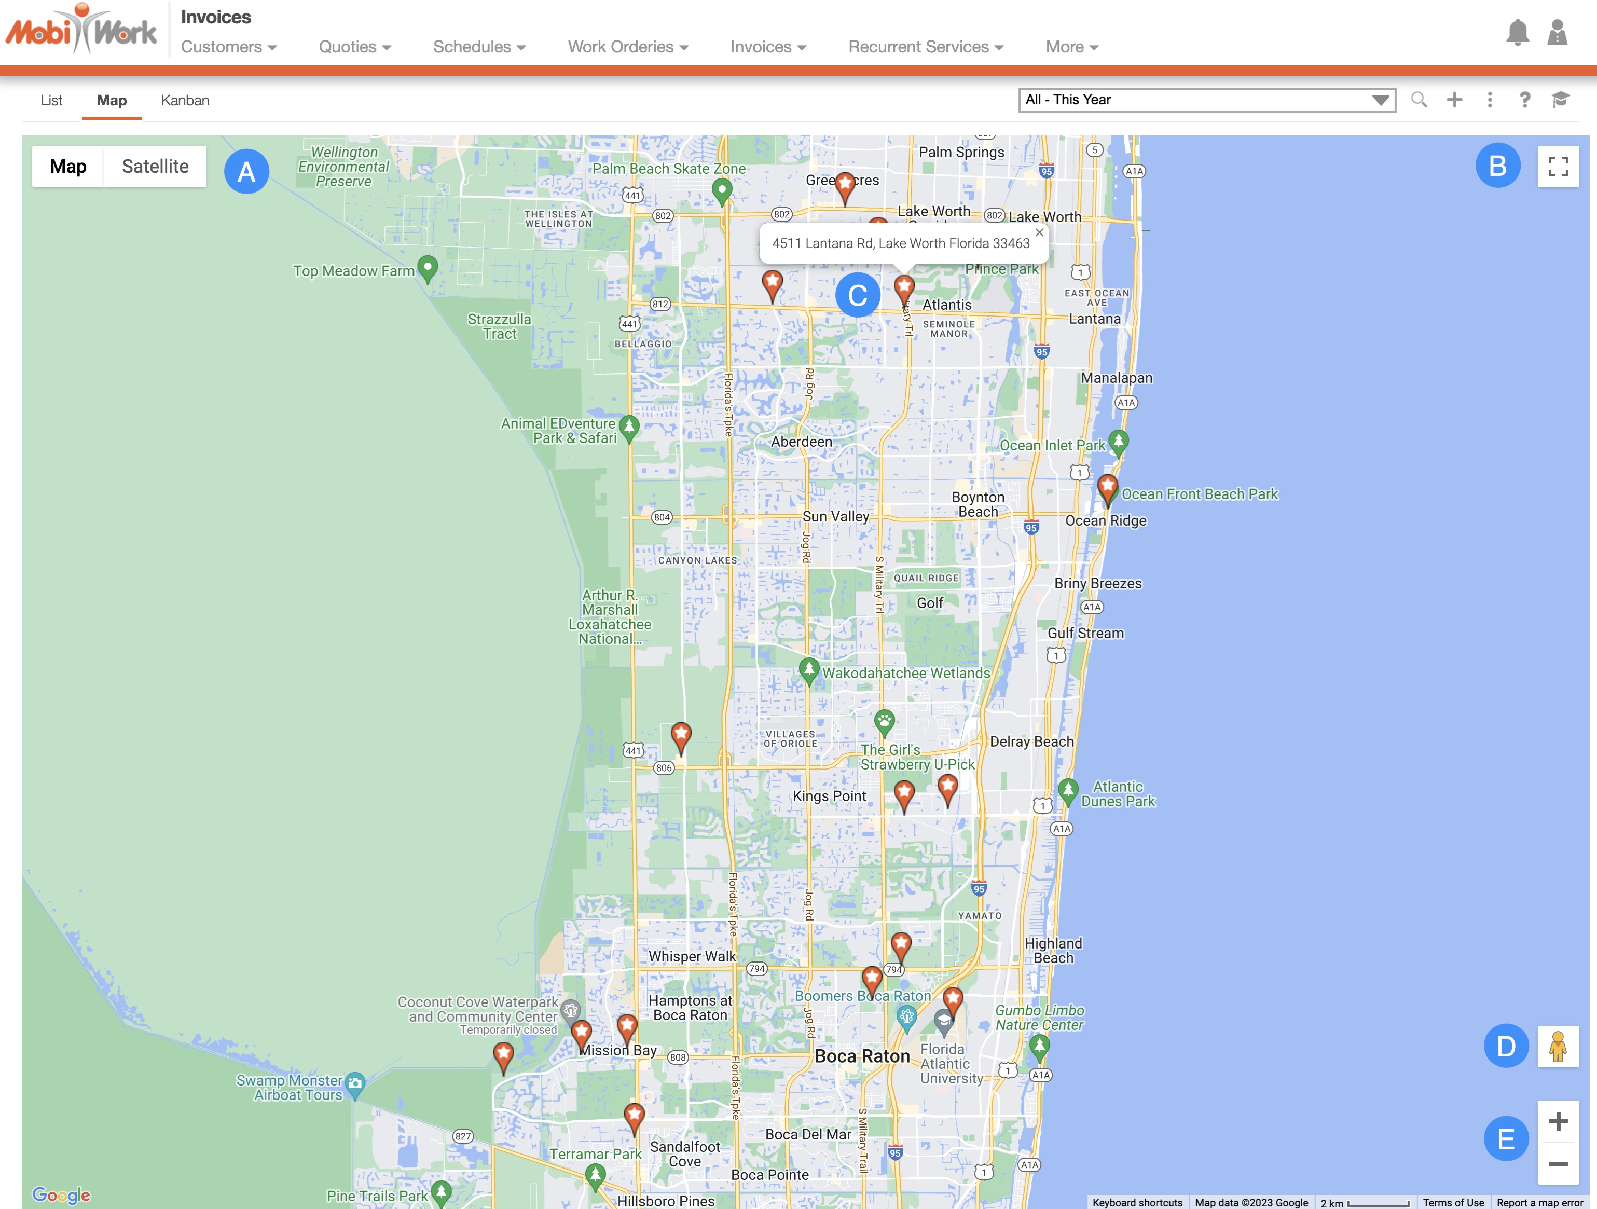Switch to the Kanban tab

[x=185, y=100]
